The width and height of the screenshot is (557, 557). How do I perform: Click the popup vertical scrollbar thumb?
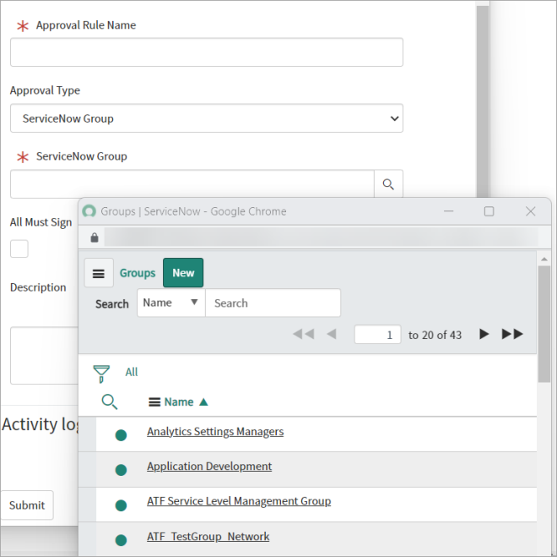pos(543,324)
